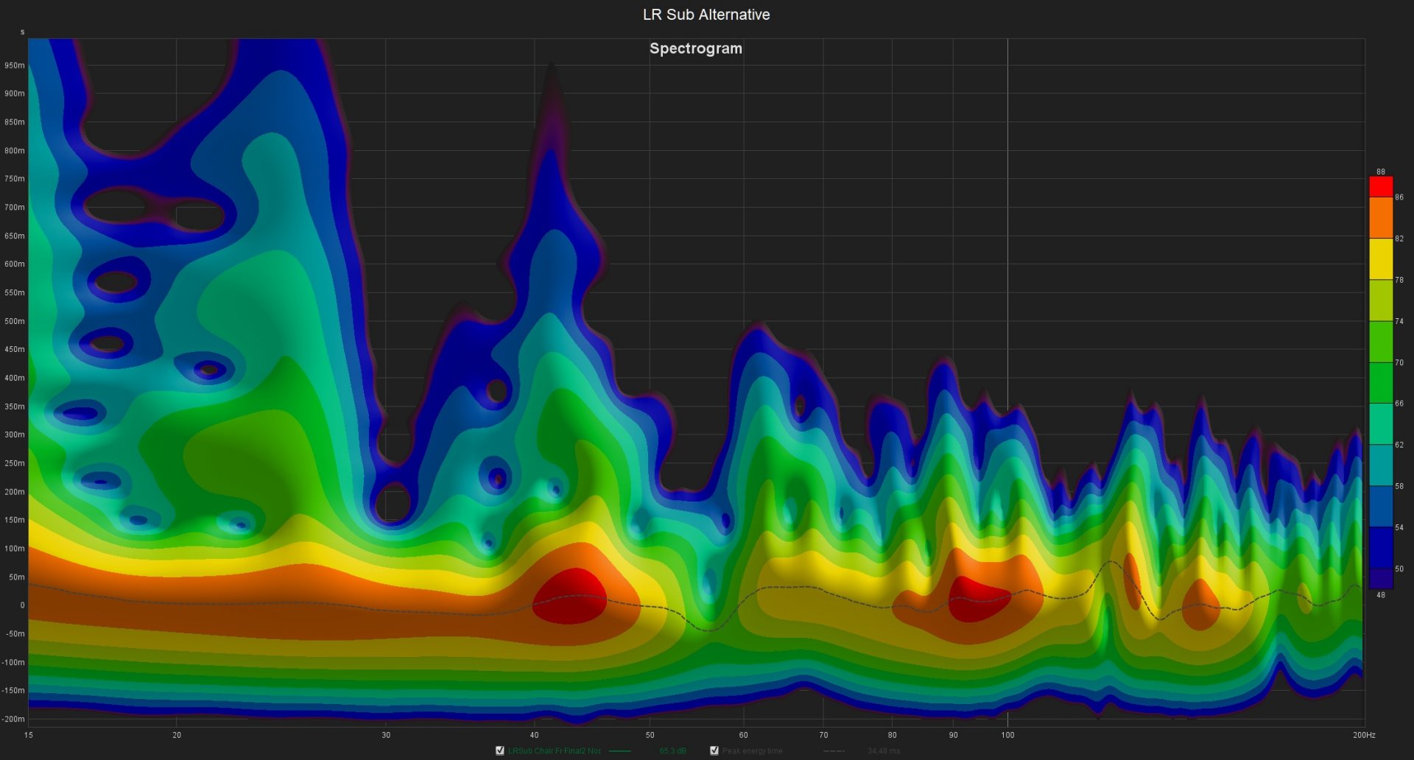Click the LRSub Chair Fr Final2 legend label

coord(554,751)
